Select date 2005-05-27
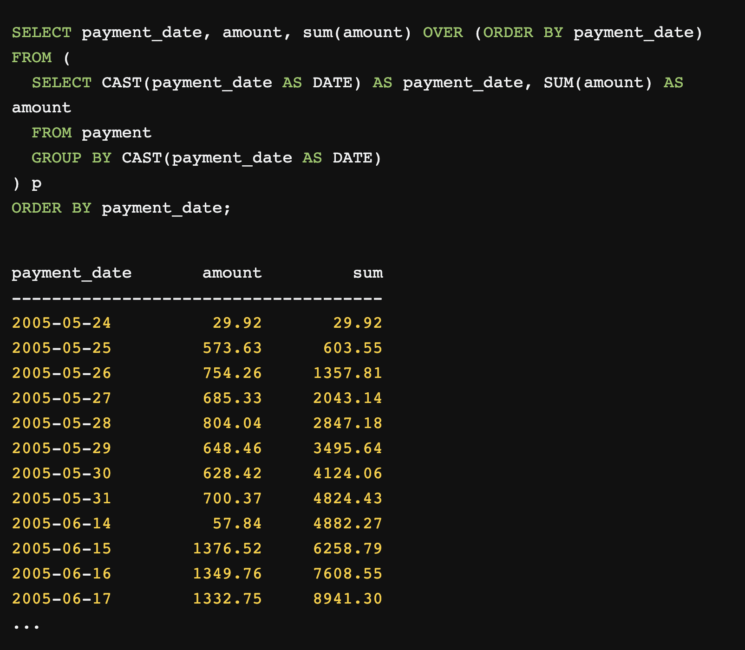Image resolution: width=745 pixels, height=650 pixels. [x=62, y=398]
